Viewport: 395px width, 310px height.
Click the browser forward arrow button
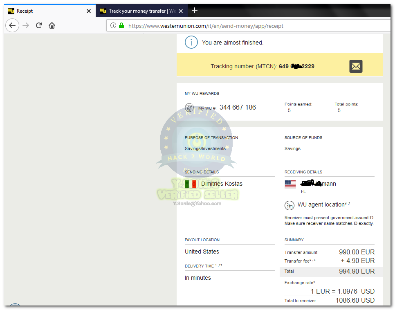[x=26, y=25]
